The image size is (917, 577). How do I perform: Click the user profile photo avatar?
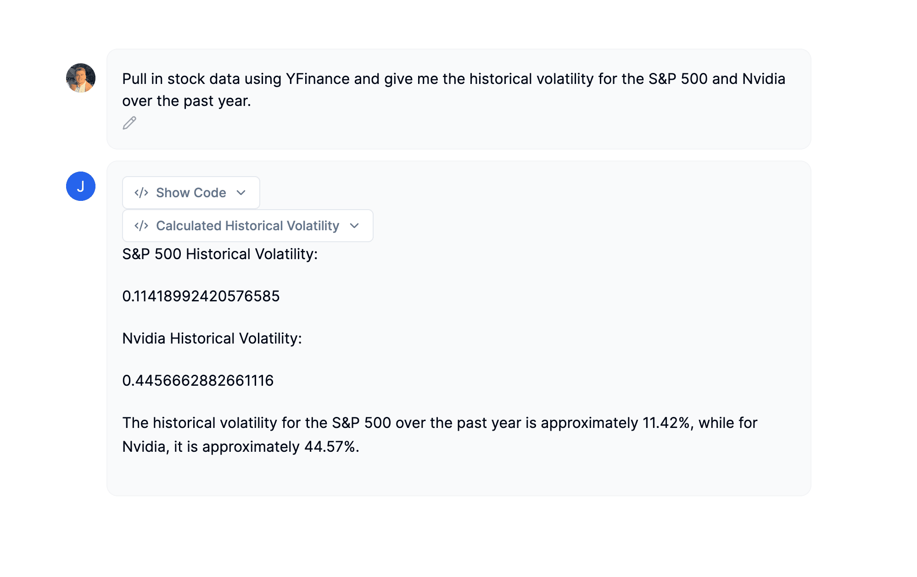coord(81,78)
